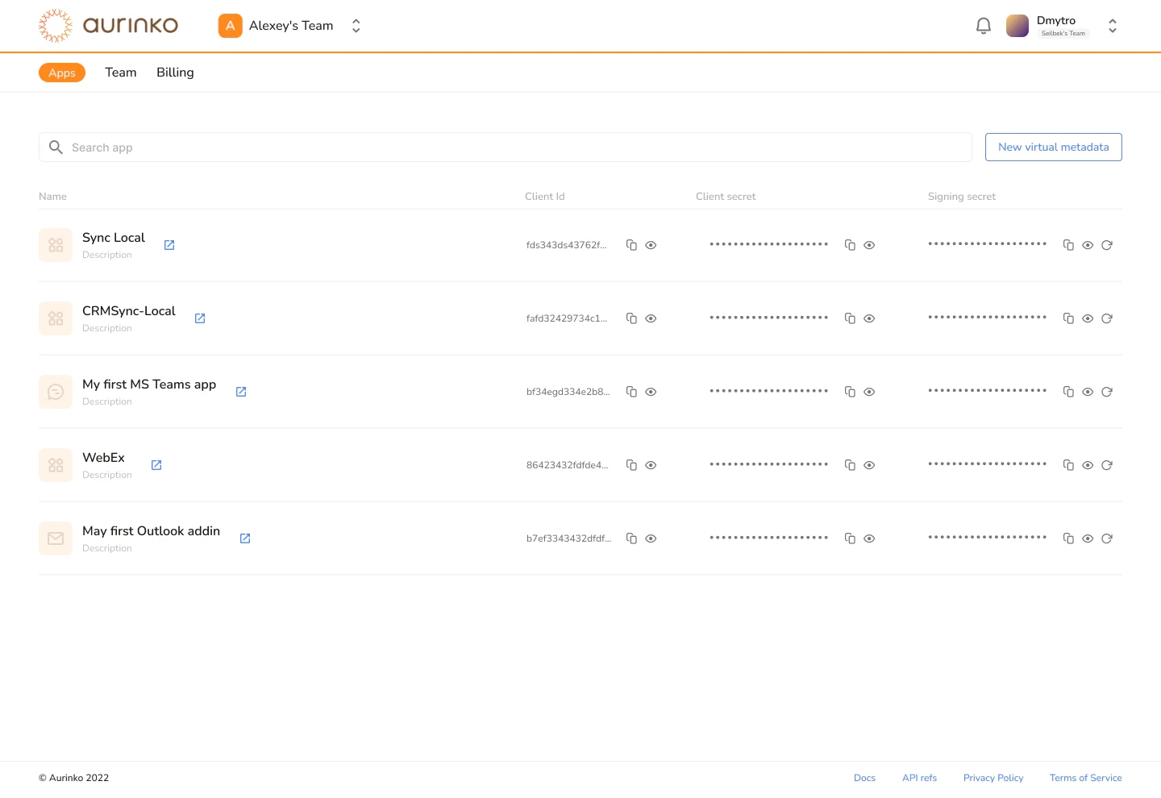The width and height of the screenshot is (1161, 798).
Task: Open the Privacy Policy link
Action: (x=992, y=778)
